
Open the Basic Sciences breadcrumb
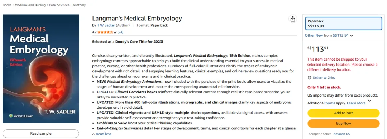coord(59,5)
